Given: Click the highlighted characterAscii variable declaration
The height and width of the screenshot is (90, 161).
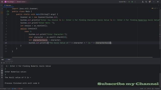Looking at the screenshot, I should click(40, 40).
